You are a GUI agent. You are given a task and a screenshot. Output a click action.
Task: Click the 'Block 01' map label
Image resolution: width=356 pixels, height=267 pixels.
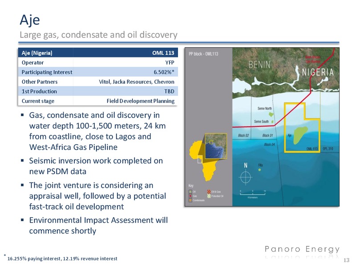point(267,135)
